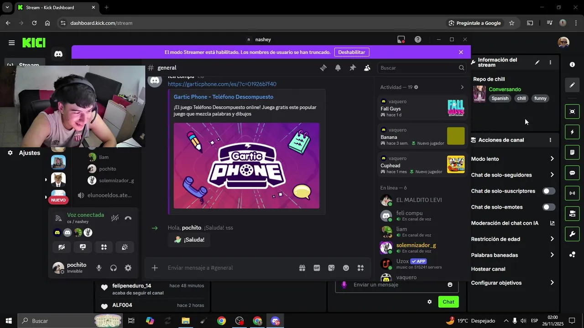The image size is (584, 328).
Task: Open apps launcher in Discord message bar
Action: pos(360,268)
